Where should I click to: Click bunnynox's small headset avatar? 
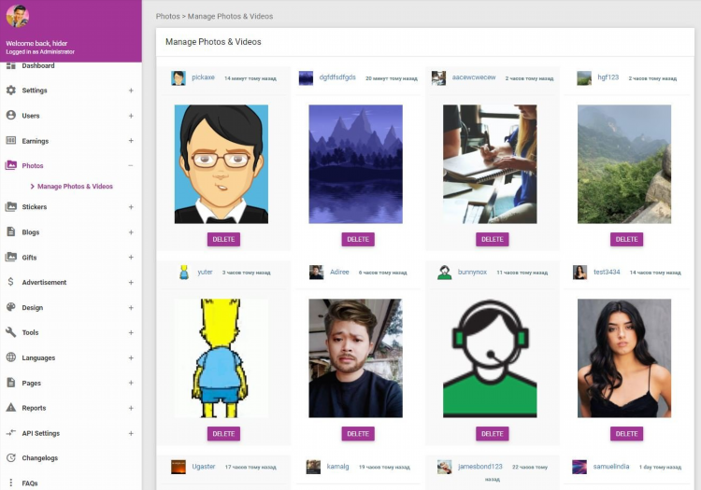point(444,273)
